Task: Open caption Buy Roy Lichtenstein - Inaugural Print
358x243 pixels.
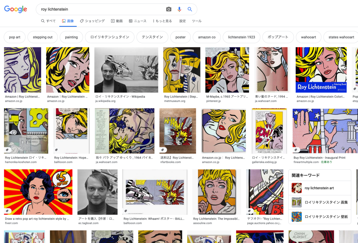Action: [320, 158]
